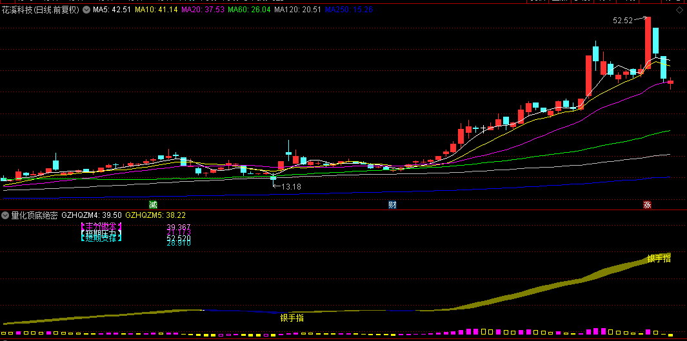Click the magenta MA20: 37.53 label

click(203, 10)
